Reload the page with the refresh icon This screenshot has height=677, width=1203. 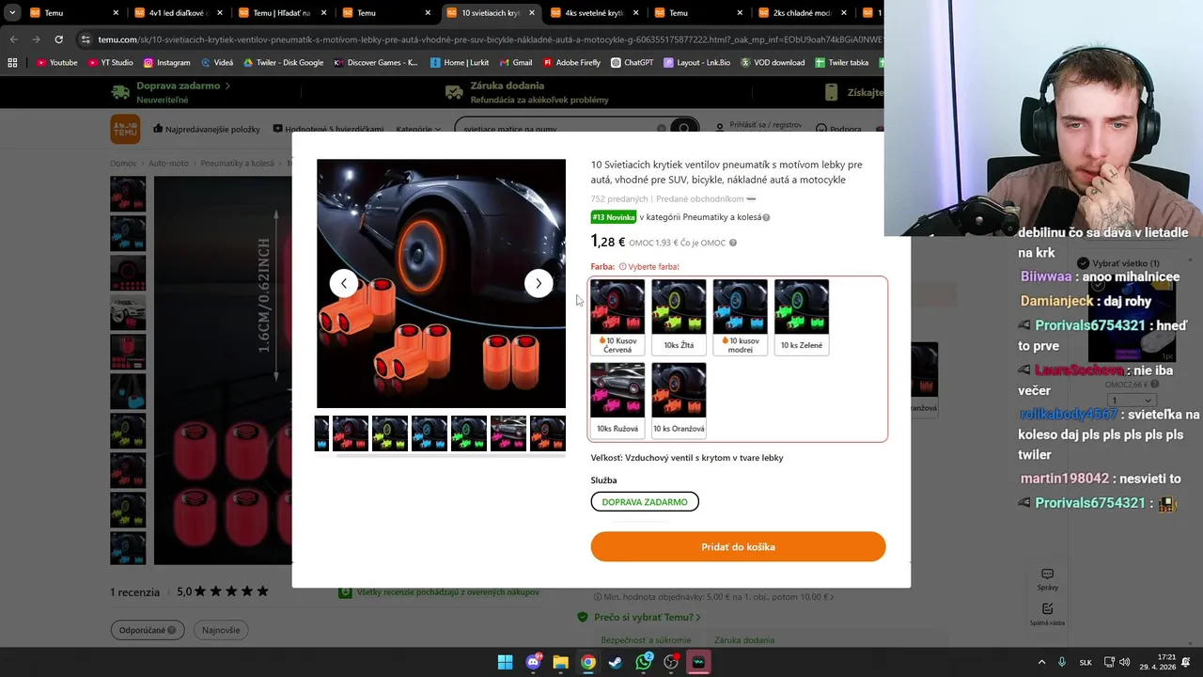coord(58,39)
